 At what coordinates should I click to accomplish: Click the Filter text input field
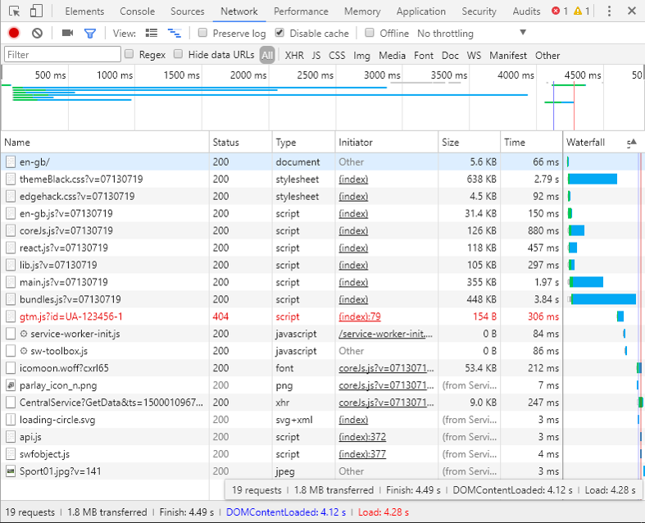point(62,54)
